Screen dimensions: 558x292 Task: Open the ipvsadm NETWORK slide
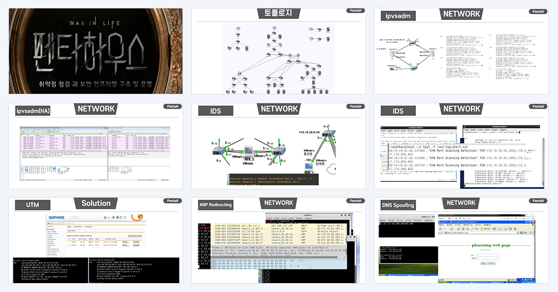click(x=461, y=51)
